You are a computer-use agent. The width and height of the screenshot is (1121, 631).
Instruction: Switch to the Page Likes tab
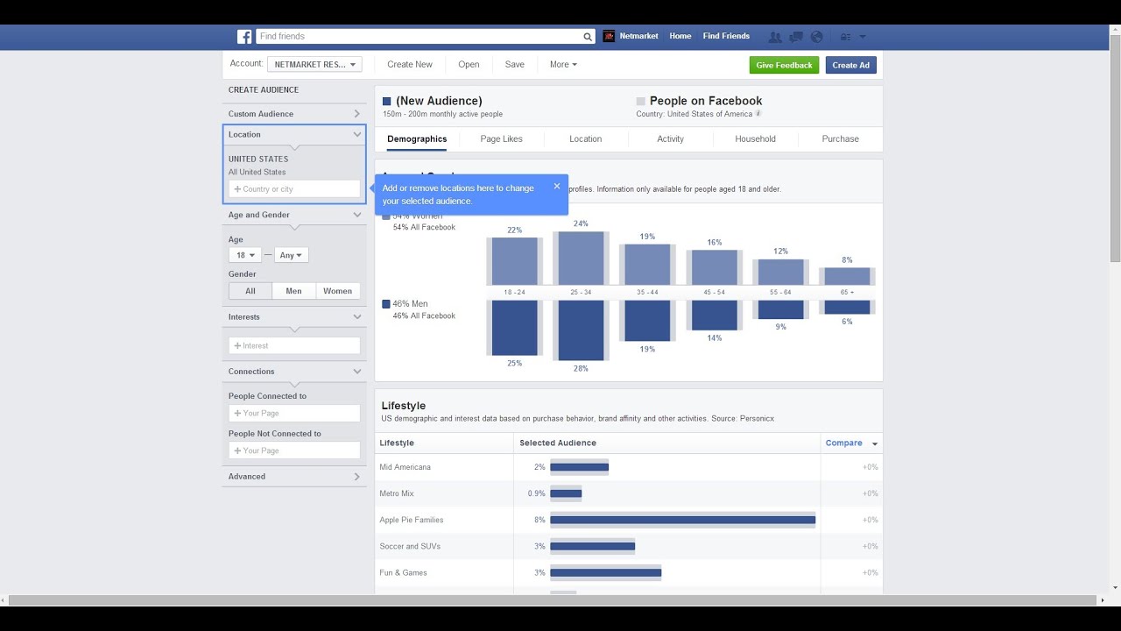click(502, 138)
